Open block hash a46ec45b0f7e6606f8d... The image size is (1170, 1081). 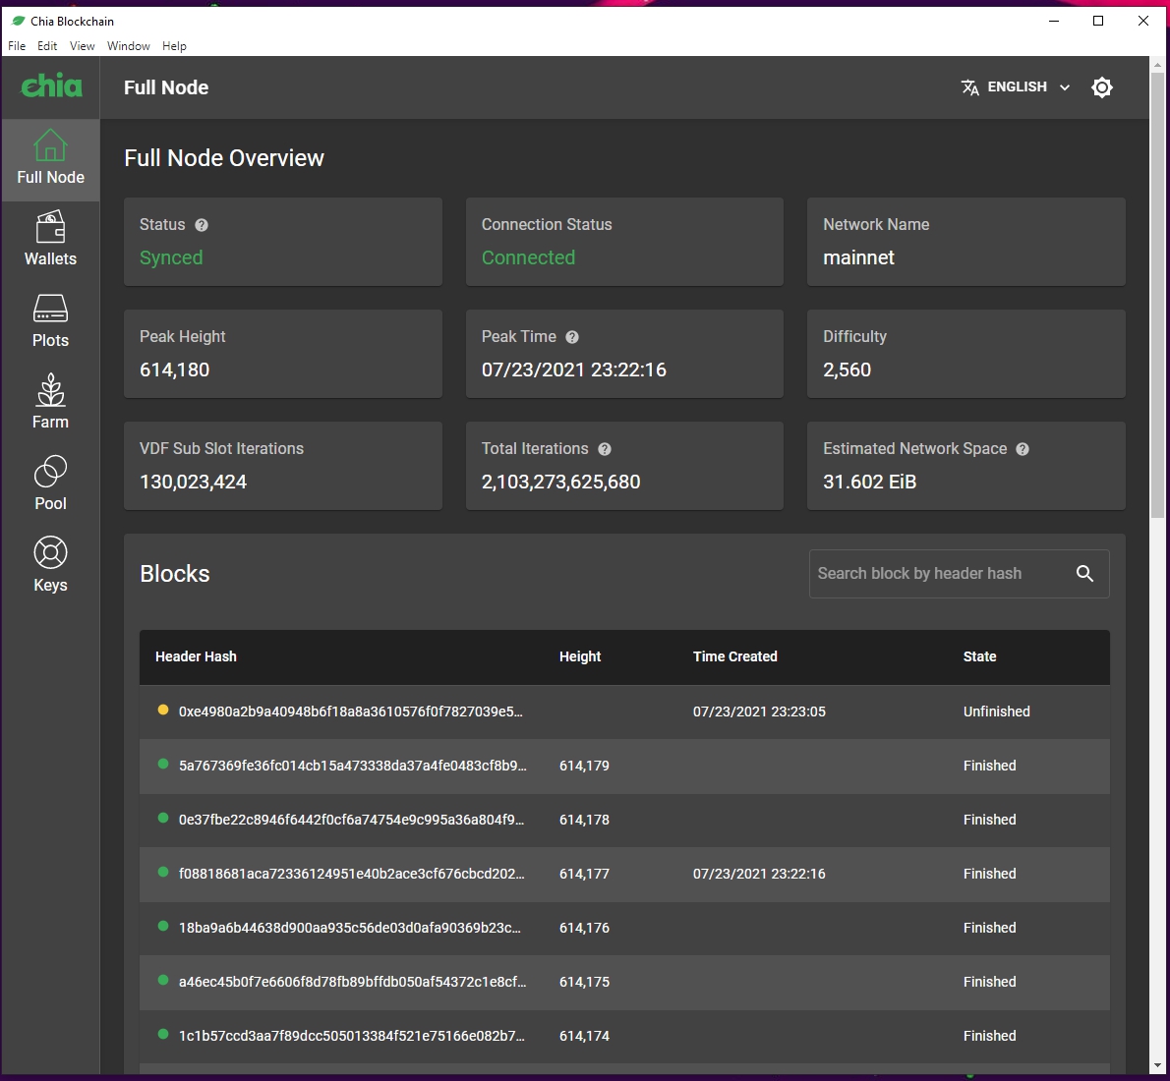352,982
